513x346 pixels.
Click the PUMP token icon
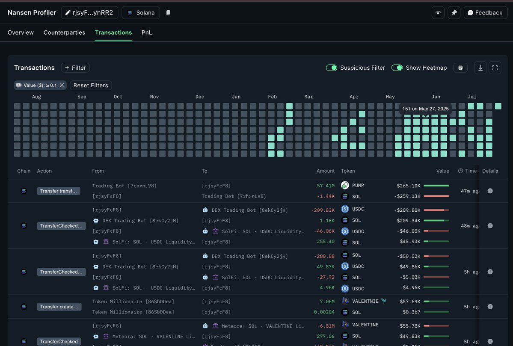coord(345,186)
